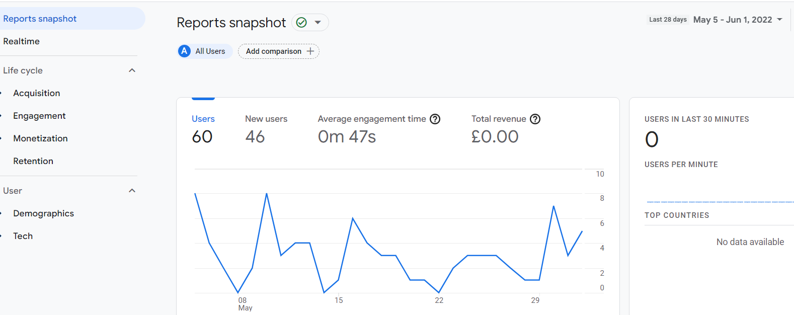Select the New users metric tab
The height and width of the screenshot is (315, 794).
(x=266, y=119)
